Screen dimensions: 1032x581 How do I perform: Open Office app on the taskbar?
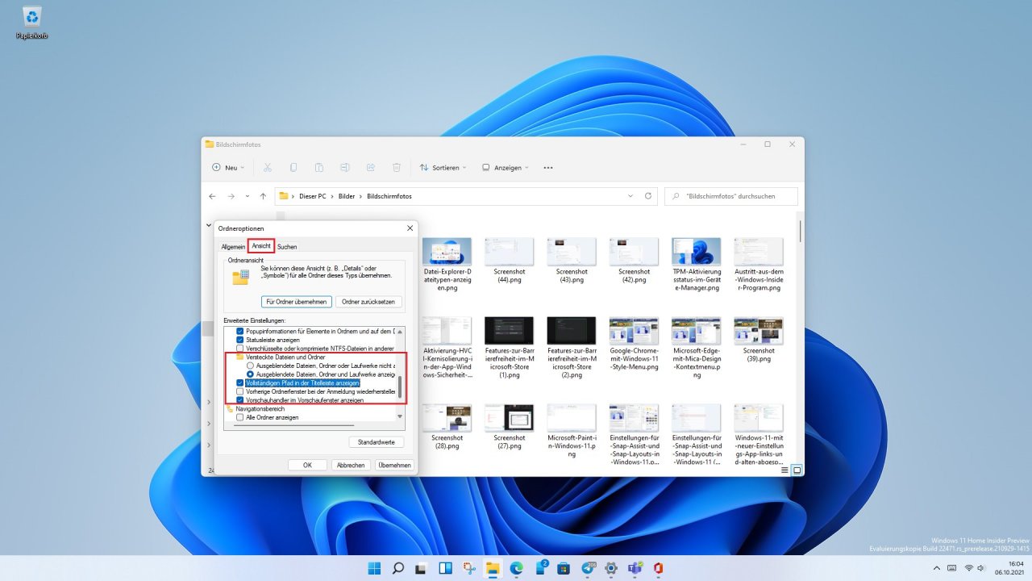click(x=658, y=568)
